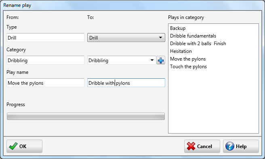Choose Dribble with 2 balls Finish entry

click(198, 44)
